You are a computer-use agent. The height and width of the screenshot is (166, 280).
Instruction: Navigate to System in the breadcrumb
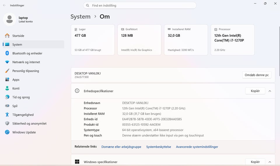pos(80,17)
